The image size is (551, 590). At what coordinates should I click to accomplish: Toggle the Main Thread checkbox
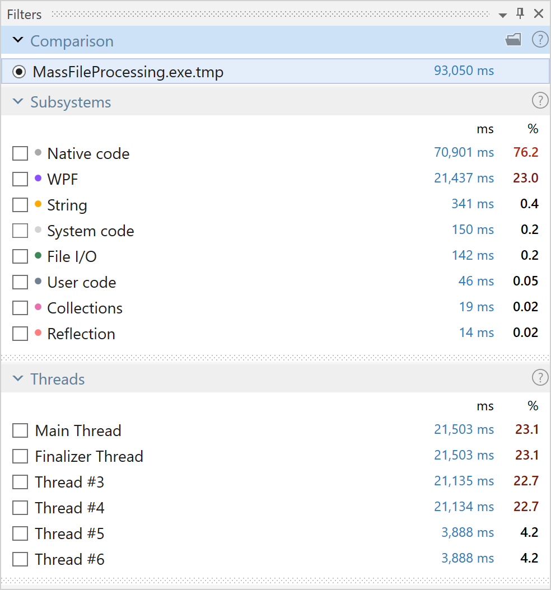(x=20, y=430)
